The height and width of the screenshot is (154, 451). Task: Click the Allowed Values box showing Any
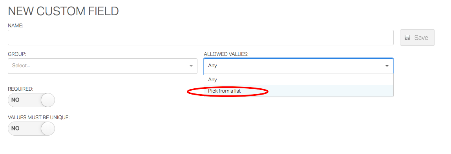point(299,66)
